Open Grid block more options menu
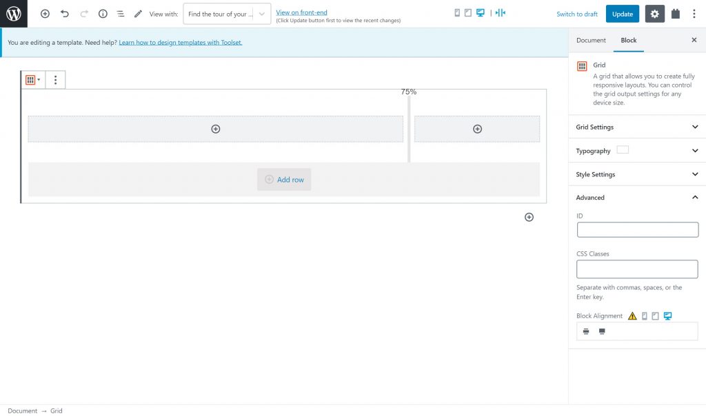This screenshot has width=706, height=416. pos(55,80)
